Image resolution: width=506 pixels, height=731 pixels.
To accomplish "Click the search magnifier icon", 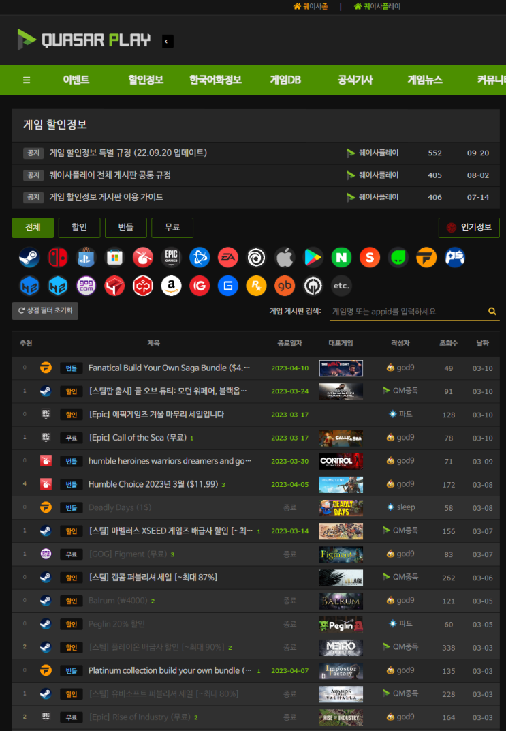I will (x=492, y=312).
